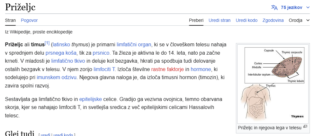Screen dimensions: 315x136
Task: Follow the latinsko link
Action: 61,44
